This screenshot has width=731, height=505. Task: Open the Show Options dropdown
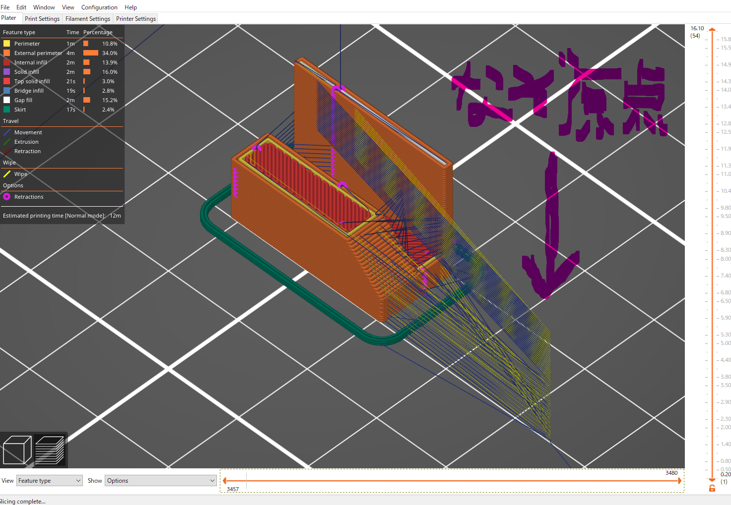click(x=161, y=481)
